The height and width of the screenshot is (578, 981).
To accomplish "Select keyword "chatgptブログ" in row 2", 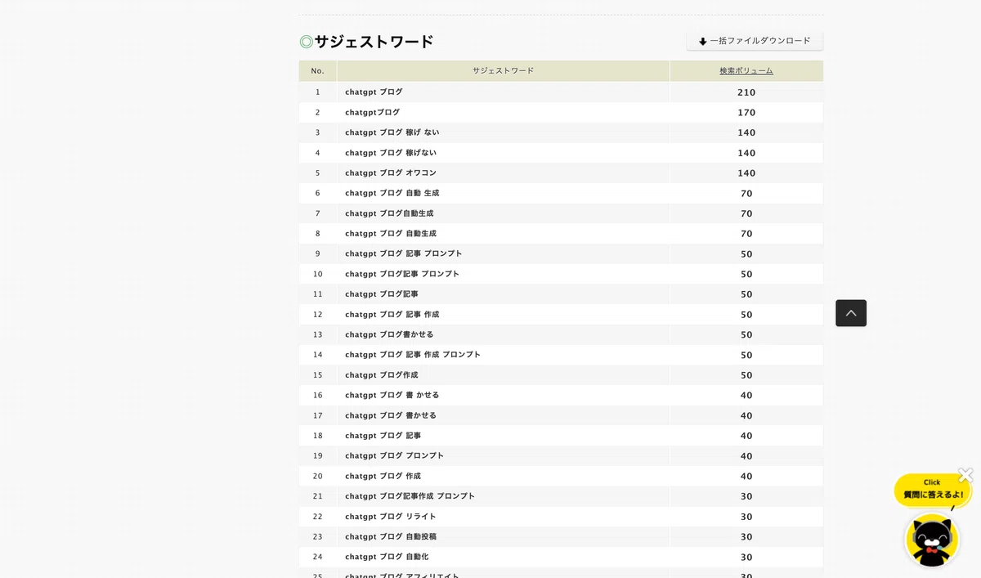I will coord(372,112).
